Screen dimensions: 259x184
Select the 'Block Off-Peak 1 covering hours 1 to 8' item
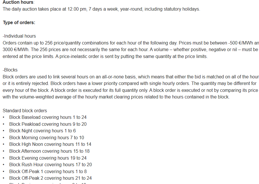click(x=48, y=171)
